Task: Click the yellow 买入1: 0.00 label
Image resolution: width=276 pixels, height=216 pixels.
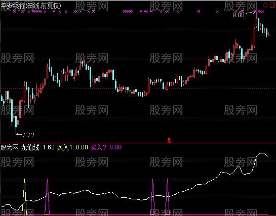Action: pos(72,147)
